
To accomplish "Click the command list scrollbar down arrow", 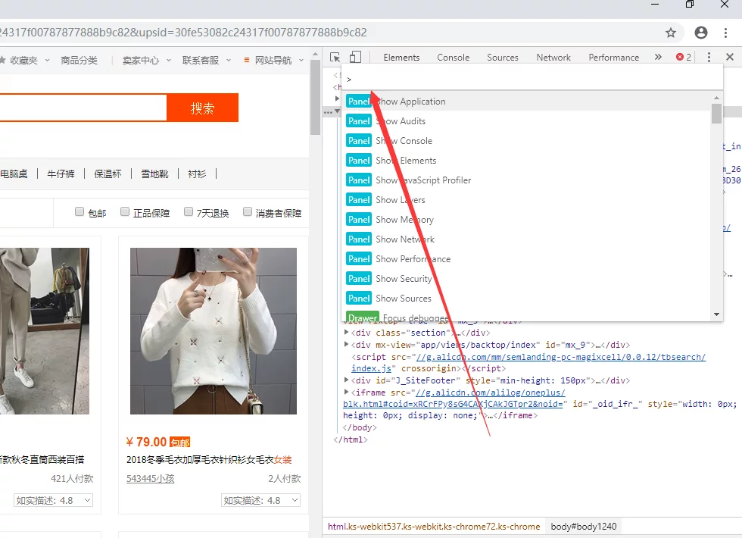I will pos(716,314).
